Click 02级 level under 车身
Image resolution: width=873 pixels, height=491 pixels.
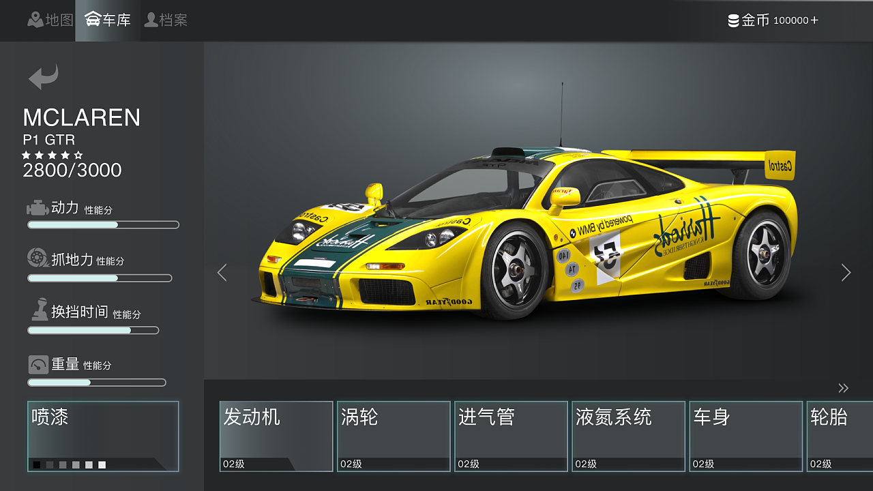(x=703, y=464)
